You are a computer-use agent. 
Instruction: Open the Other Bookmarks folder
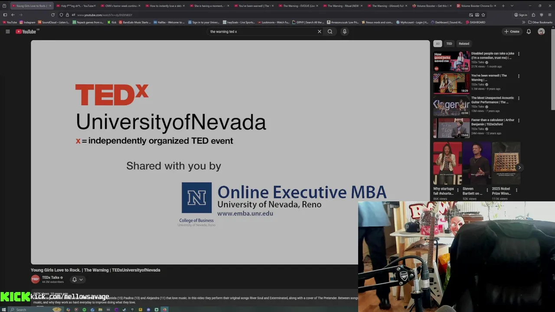click(x=540, y=22)
